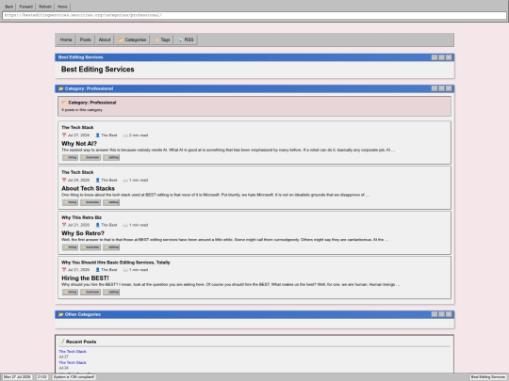This screenshot has width=509, height=381.
Task: Click the browser Home button
Action: point(62,7)
